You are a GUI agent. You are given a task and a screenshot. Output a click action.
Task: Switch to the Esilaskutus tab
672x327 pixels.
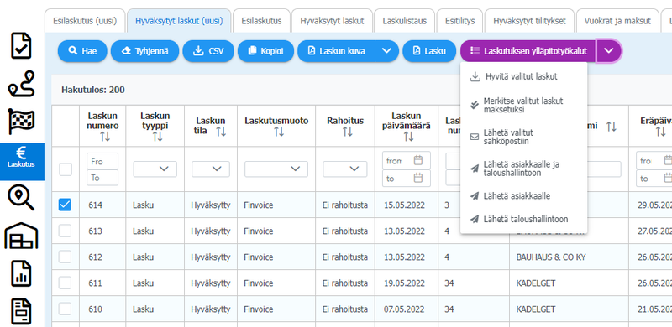tap(261, 21)
